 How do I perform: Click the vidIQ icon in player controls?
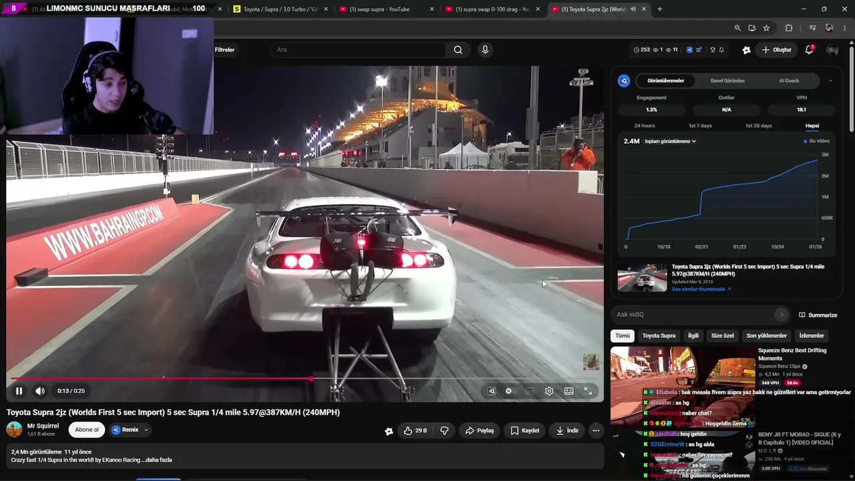492,391
